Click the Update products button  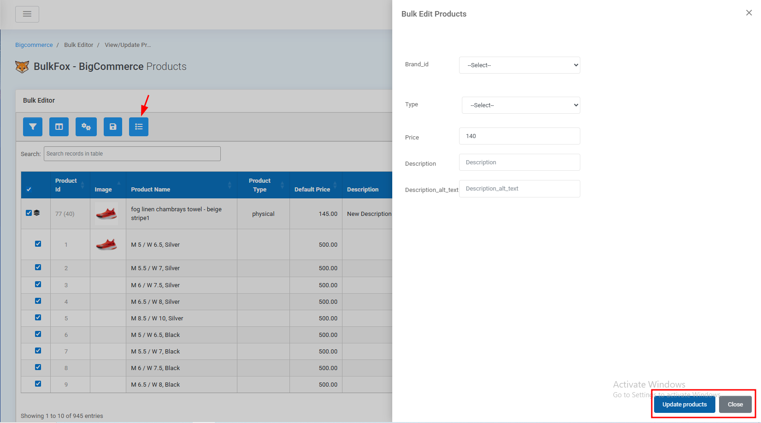[x=684, y=405]
